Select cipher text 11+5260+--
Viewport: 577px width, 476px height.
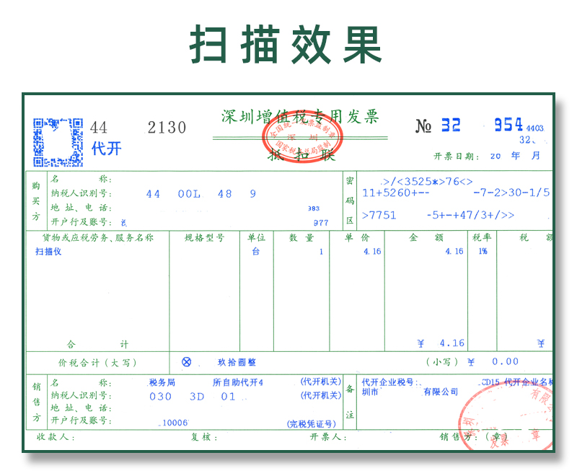395,193
